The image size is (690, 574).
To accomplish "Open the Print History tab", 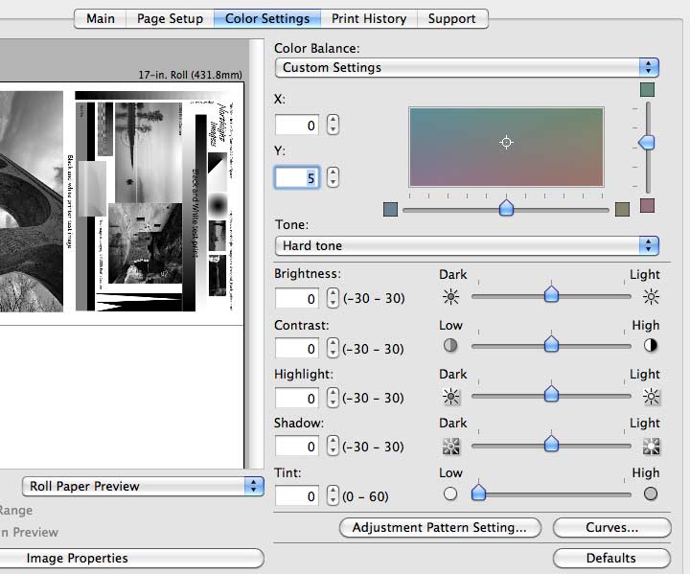I will pyautogui.click(x=369, y=19).
